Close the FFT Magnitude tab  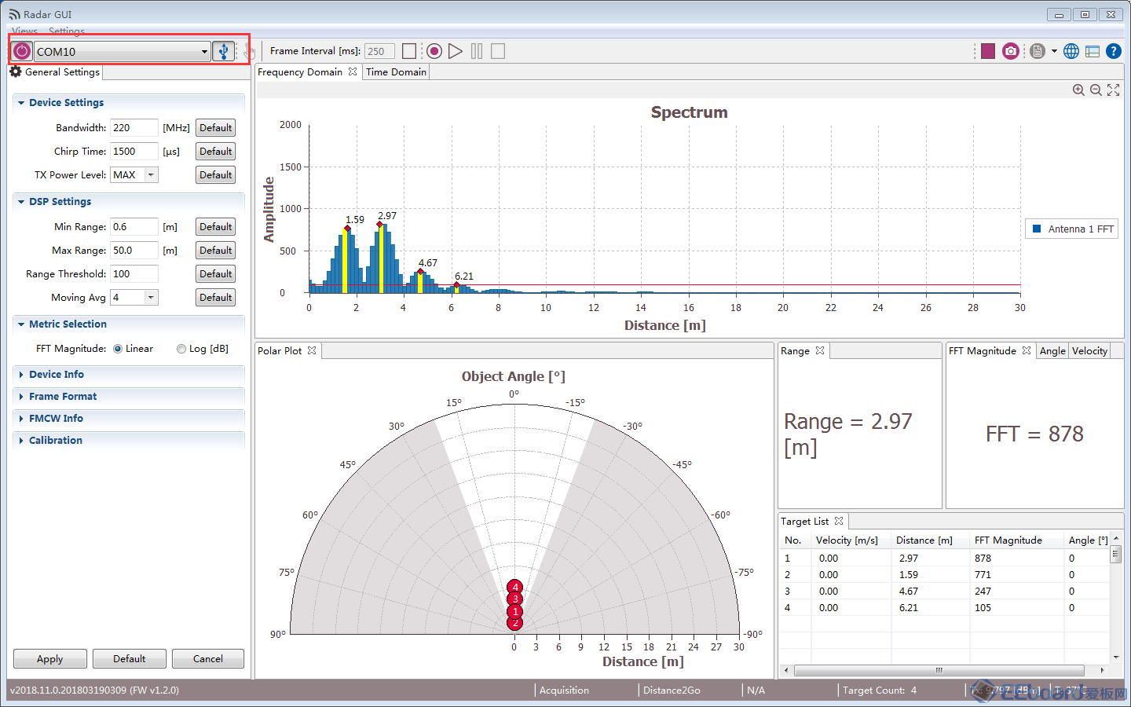[1027, 350]
